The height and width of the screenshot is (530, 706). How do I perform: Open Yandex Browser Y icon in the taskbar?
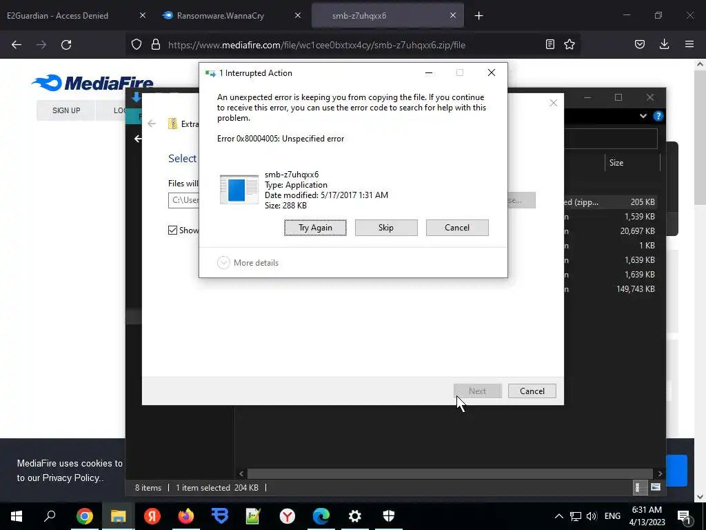point(288,516)
